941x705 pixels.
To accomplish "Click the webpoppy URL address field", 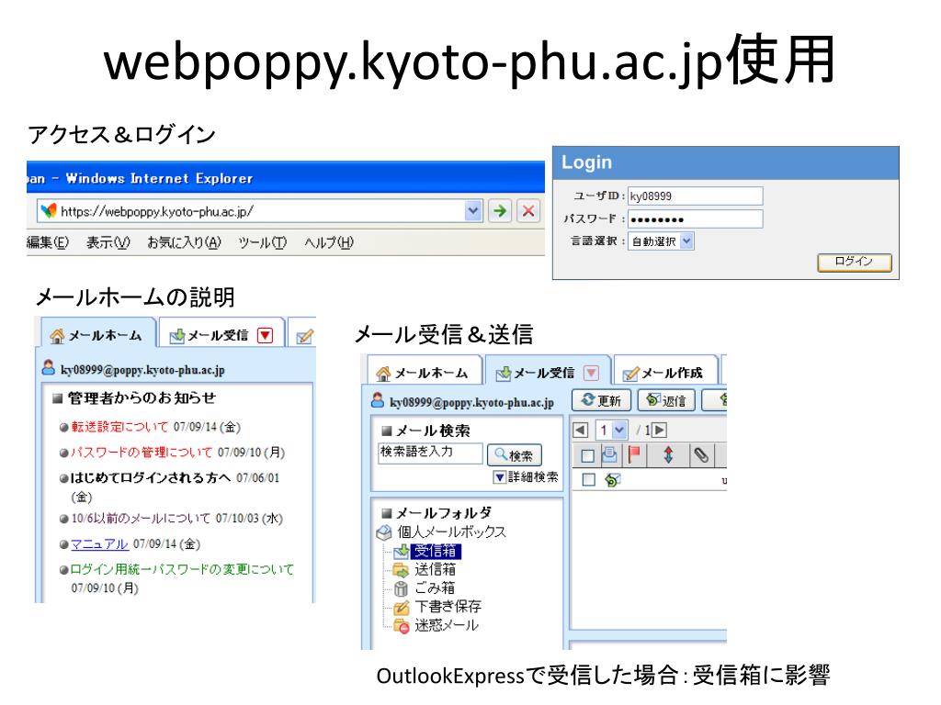I will (260, 211).
